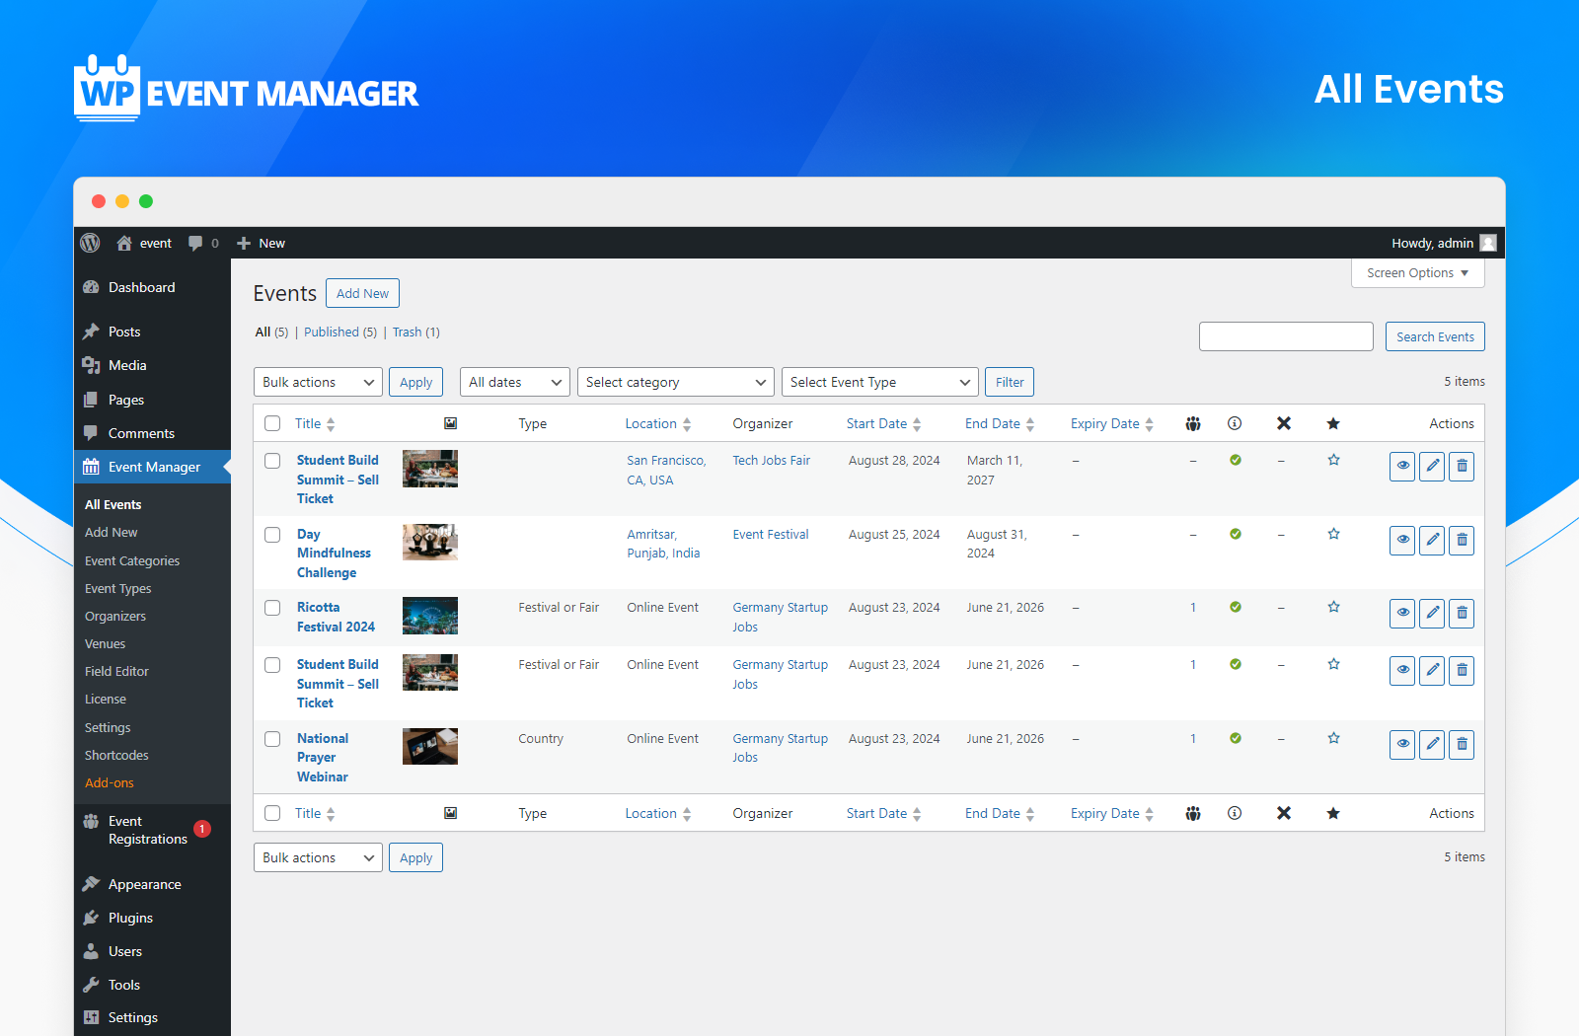Expand Screen Options panel
Image resolution: width=1579 pixels, height=1036 pixels.
tap(1417, 273)
